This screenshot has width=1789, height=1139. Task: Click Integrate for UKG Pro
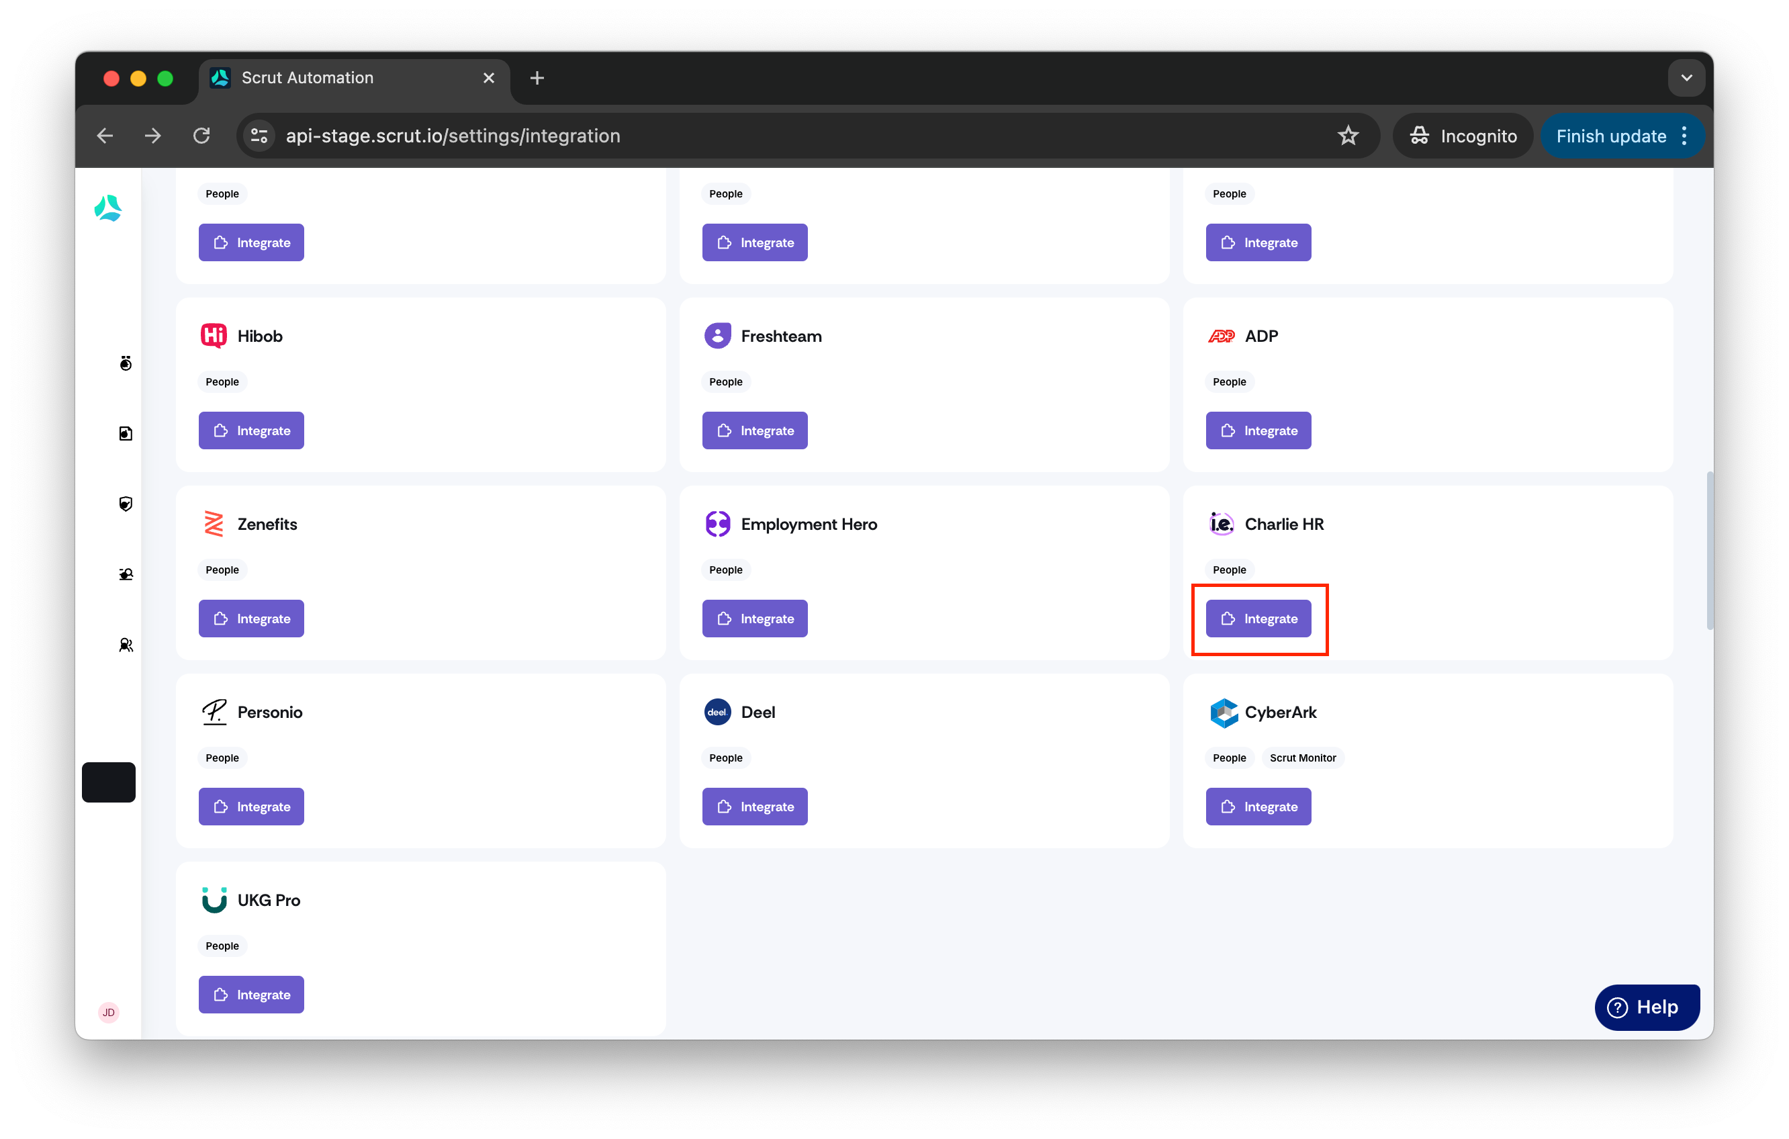(251, 994)
